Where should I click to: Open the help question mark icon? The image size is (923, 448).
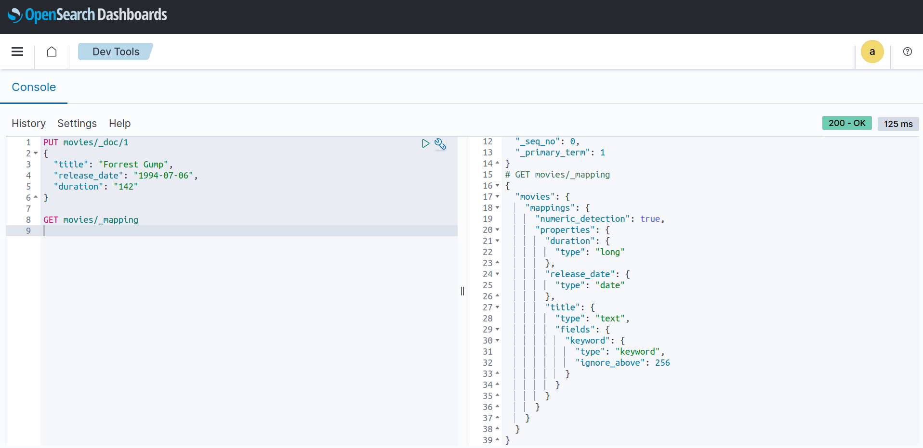point(908,51)
